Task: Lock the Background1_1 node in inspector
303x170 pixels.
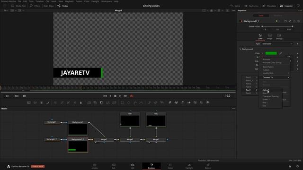Action: [x=294, y=21]
